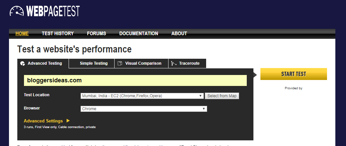This screenshot has width=346, height=146.
Task: Click the WebPageTest speedometer logo icon
Action: 17,11
